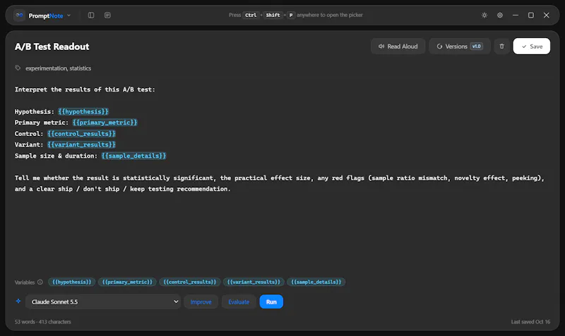Click {{primary_metric}} variable in prompt body
The height and width of the screenshot is (336, 565).
(105, 123)
